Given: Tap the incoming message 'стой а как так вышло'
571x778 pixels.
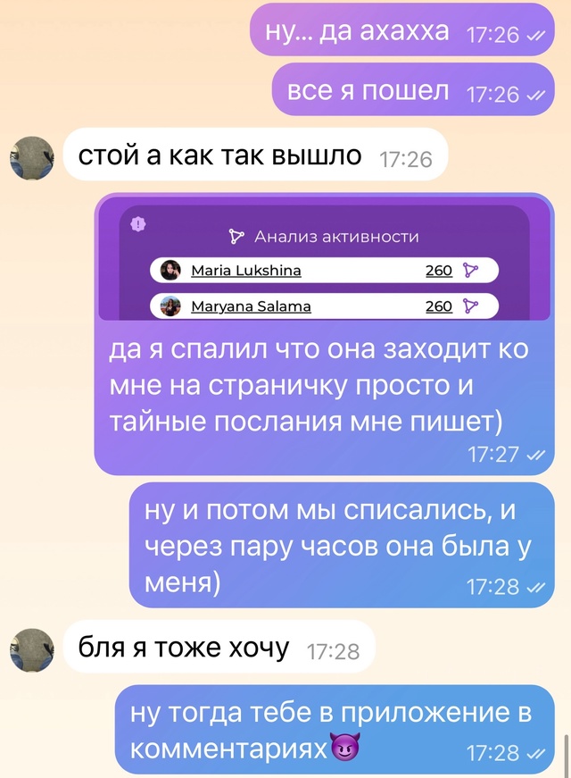Looking at the screenshot, I should tap(256, 155).
